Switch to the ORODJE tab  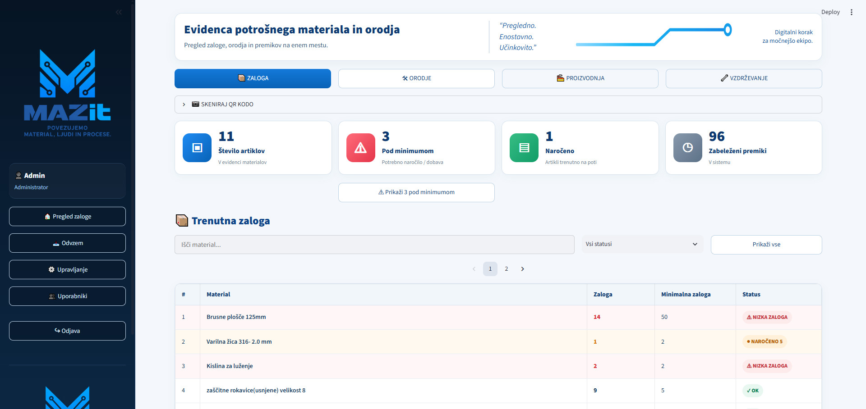(416, 78)
